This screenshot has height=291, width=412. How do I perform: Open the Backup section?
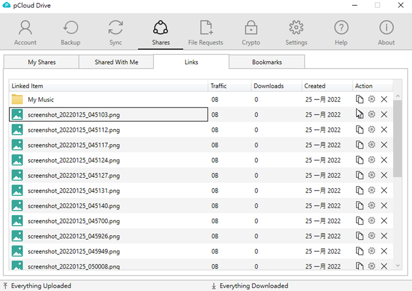71,32
